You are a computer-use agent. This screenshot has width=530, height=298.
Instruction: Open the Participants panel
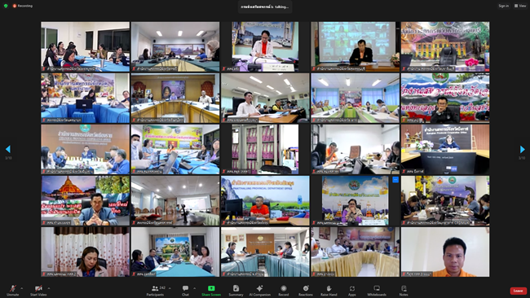[155, 290]
